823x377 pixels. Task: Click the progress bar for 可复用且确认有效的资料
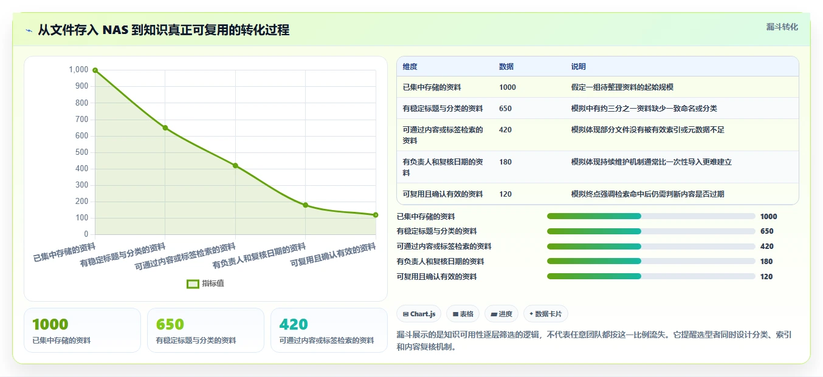click(x=651, y=276)
